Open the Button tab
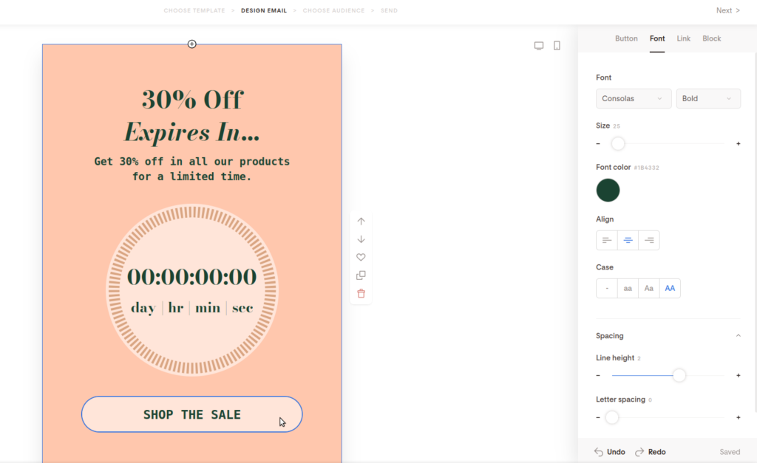 (x=626, y=38)
